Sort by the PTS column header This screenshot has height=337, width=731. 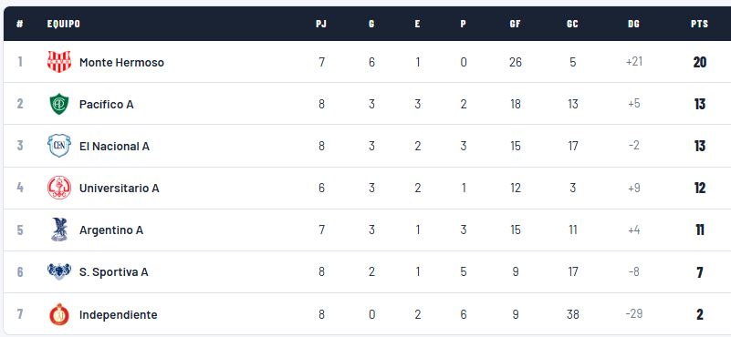(x=699, y=24)
